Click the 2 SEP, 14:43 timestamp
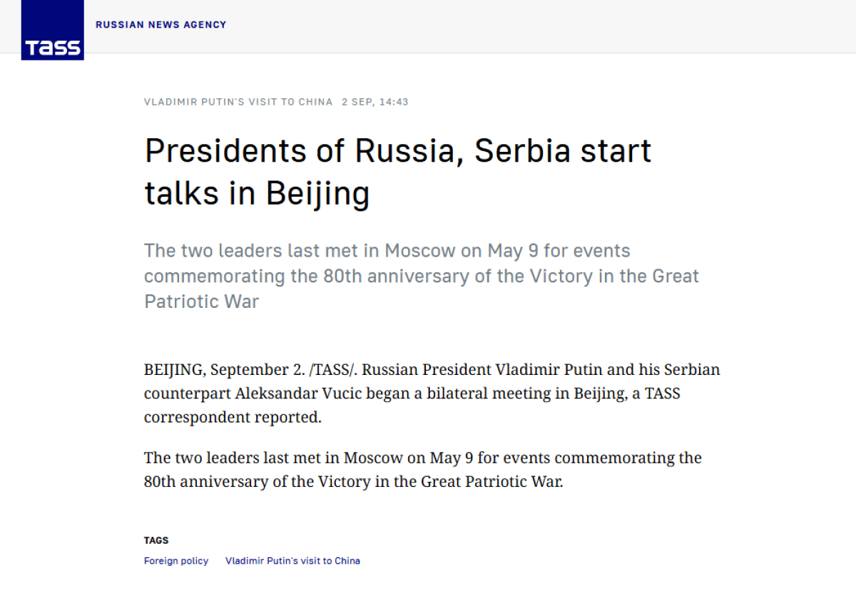This screenshot has height=598, width=856. pos(375,102)
